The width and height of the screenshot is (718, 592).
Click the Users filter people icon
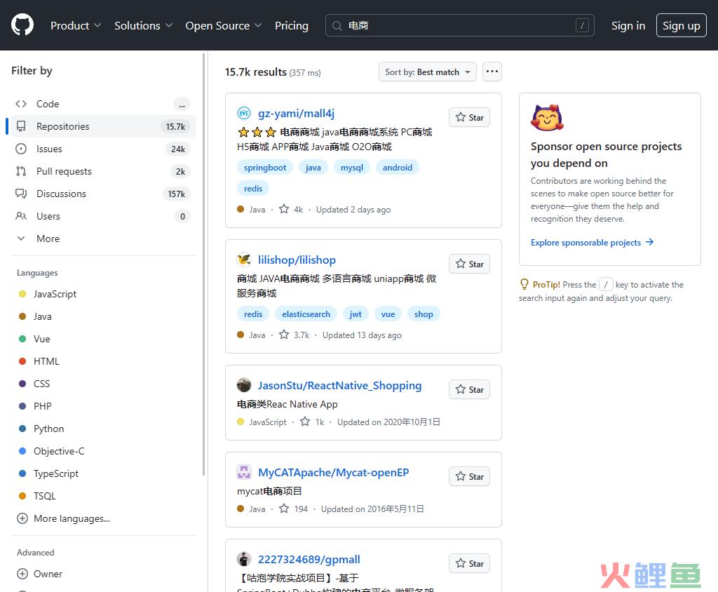click(x=21, y=216)
